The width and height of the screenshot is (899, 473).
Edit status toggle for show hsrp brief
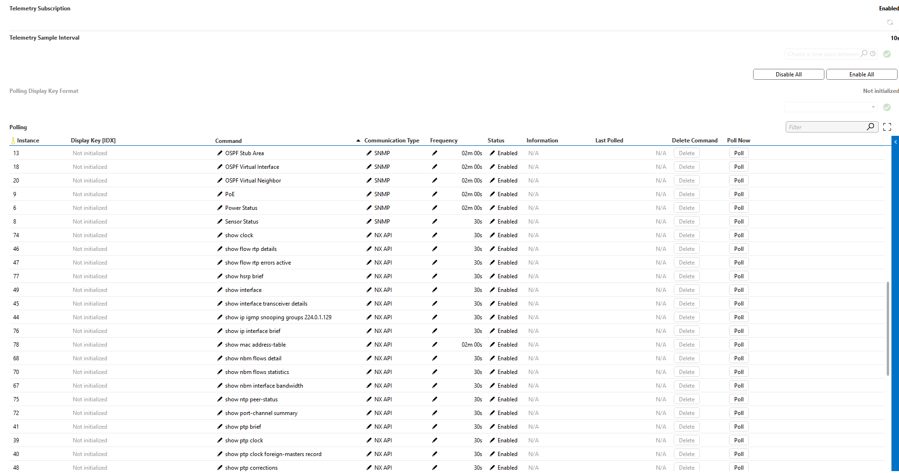pyautogui.click(x=492, y=276)
